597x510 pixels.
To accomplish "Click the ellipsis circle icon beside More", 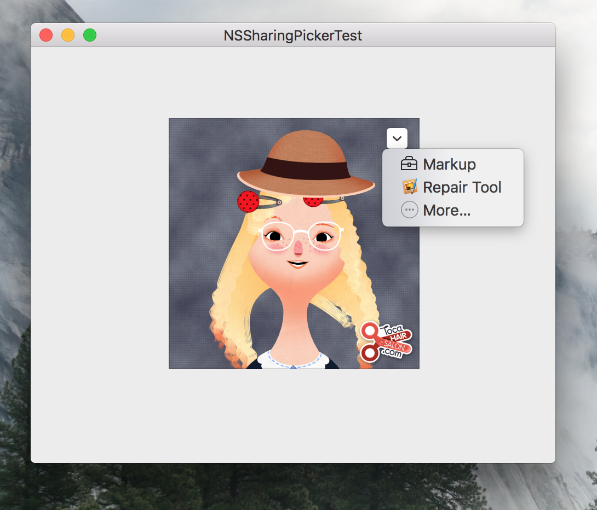I will [409, 210].
